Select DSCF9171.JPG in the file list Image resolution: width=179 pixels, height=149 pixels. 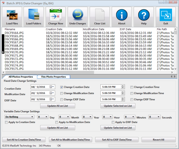[14, 56]
